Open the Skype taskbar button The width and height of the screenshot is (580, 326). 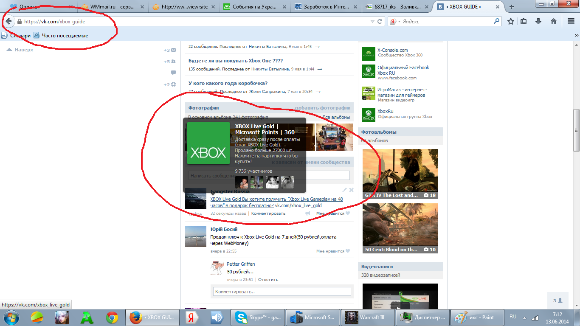click(257, 318)
